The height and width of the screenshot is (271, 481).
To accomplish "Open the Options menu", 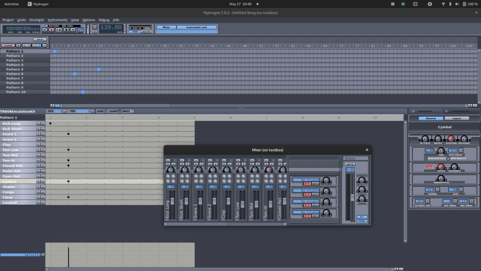I will click(x=88, y=20).
